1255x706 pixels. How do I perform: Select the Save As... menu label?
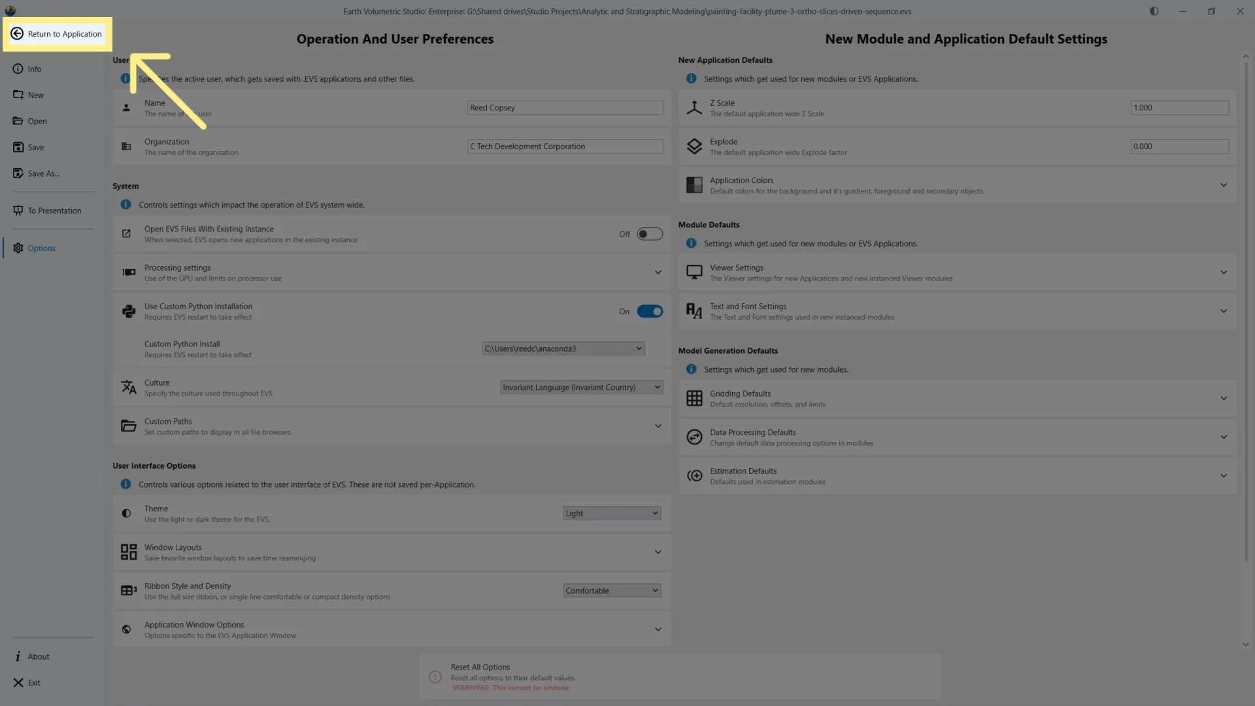(44, 173)
